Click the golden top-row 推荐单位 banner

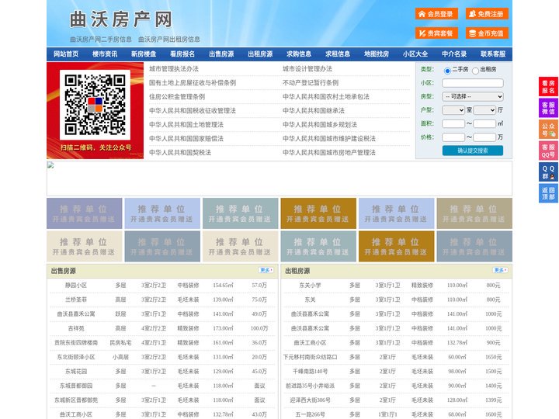click(318, 213)
